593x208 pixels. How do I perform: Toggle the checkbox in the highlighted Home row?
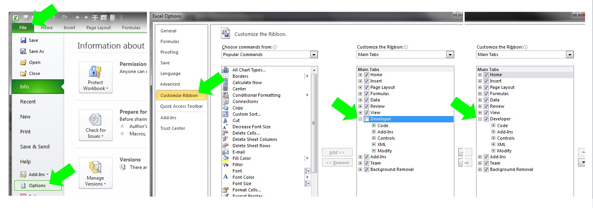[486, 75]
